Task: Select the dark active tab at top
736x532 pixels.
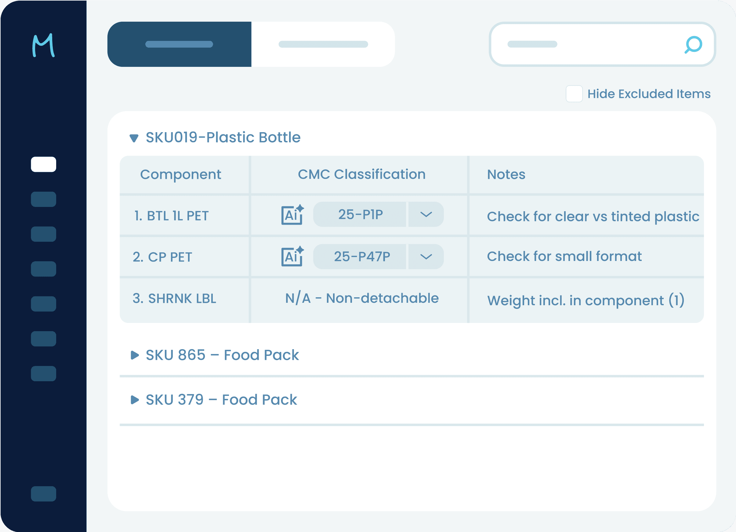Action: pos(179,45)
